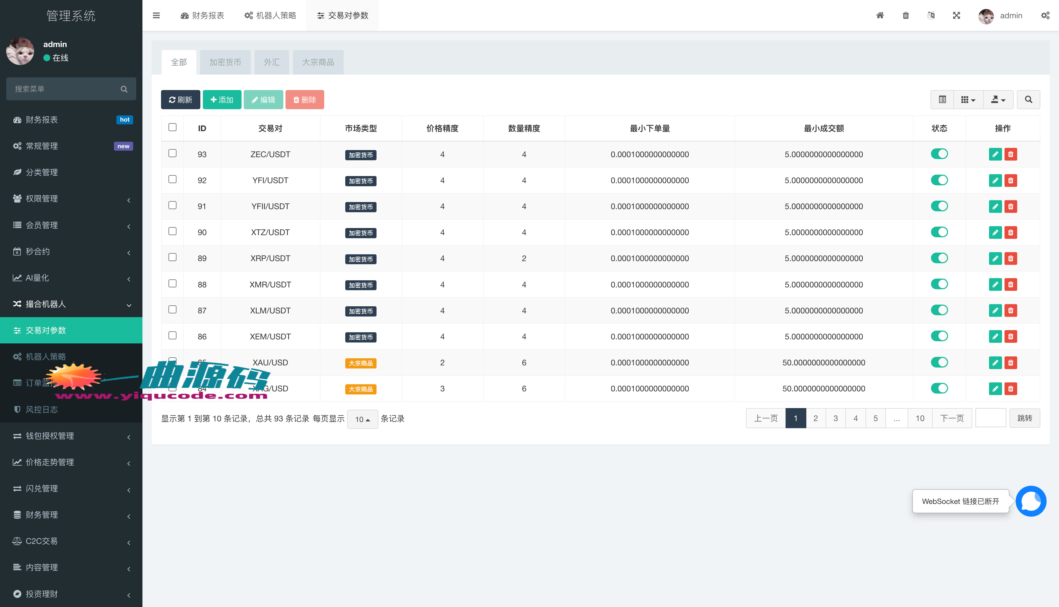The height and width of the screenshot is (607, 1059).
Task: Open the 财务报表 top tab
Action: pyautogui.click(x=203, y=15)
